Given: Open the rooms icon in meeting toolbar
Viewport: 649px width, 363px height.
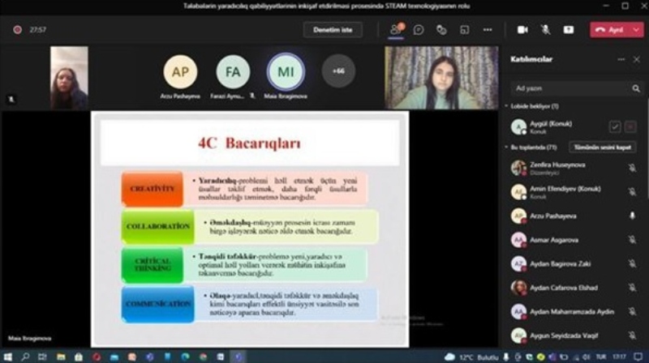Looking at the screenshot, I should tap(465, 29).
